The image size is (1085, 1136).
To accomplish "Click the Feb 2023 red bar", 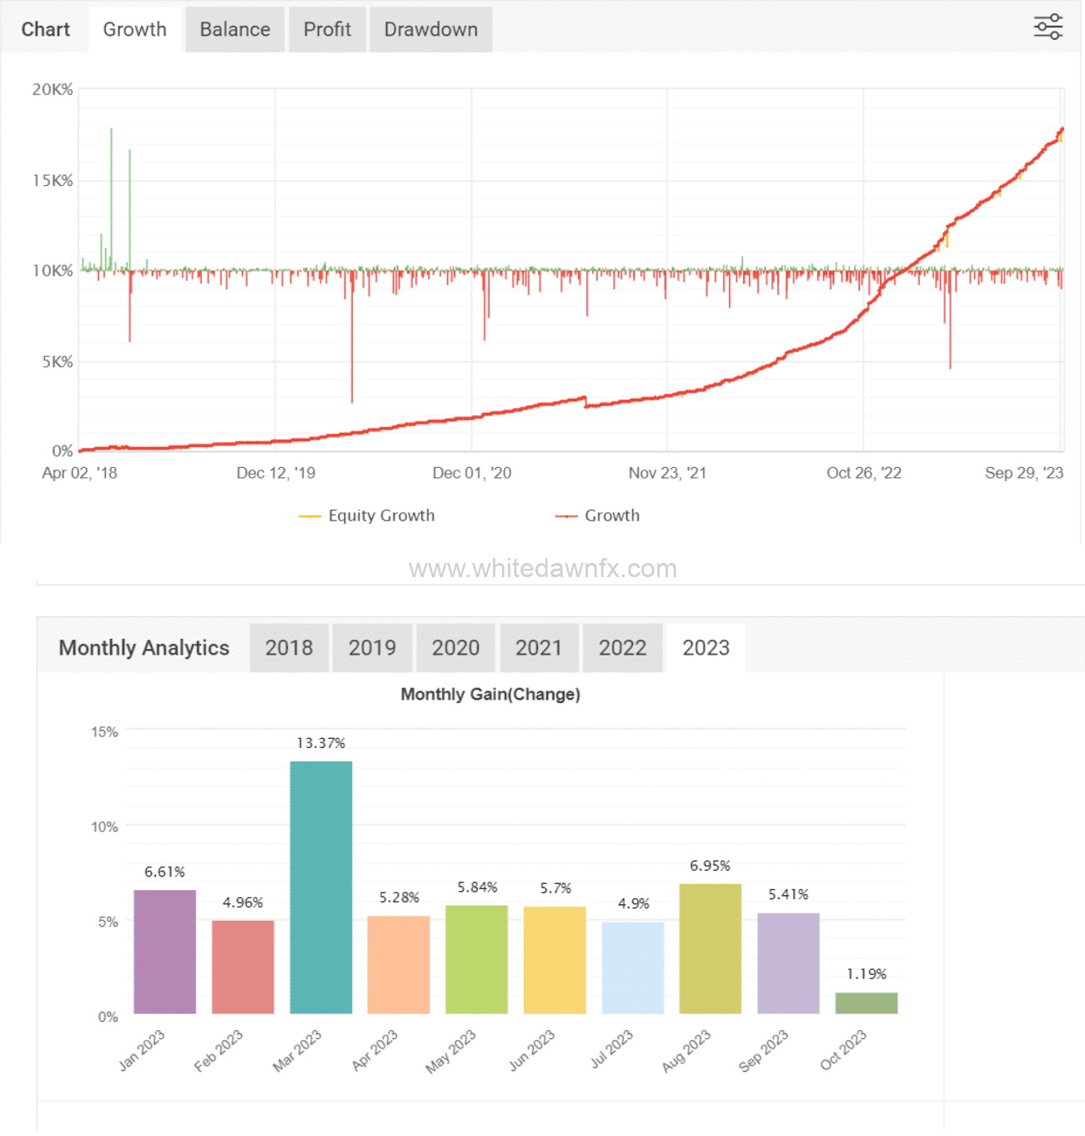I will click(243, 968).
